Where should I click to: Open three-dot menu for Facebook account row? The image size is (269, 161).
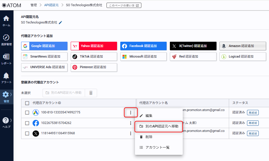(x=131, y=123)
